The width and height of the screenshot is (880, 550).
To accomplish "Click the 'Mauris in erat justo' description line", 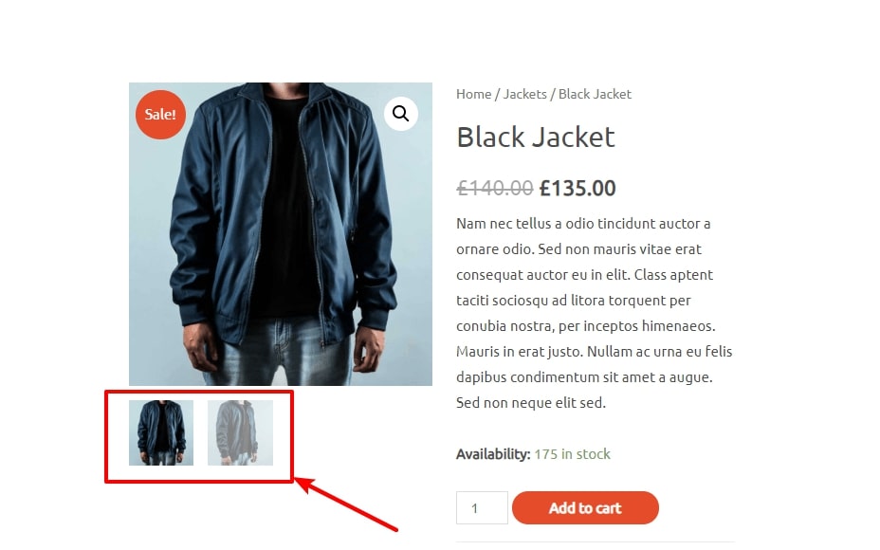I will coord(595,351).
